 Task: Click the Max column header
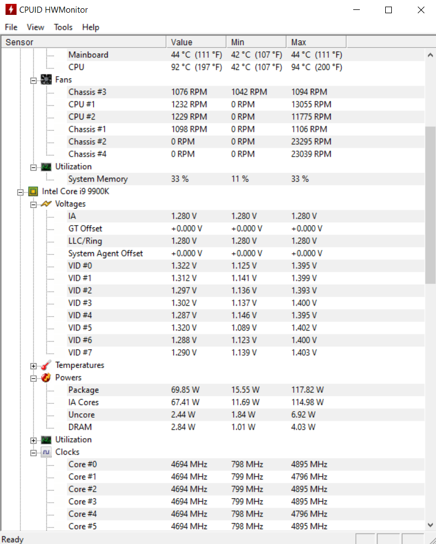coord(316,42)
